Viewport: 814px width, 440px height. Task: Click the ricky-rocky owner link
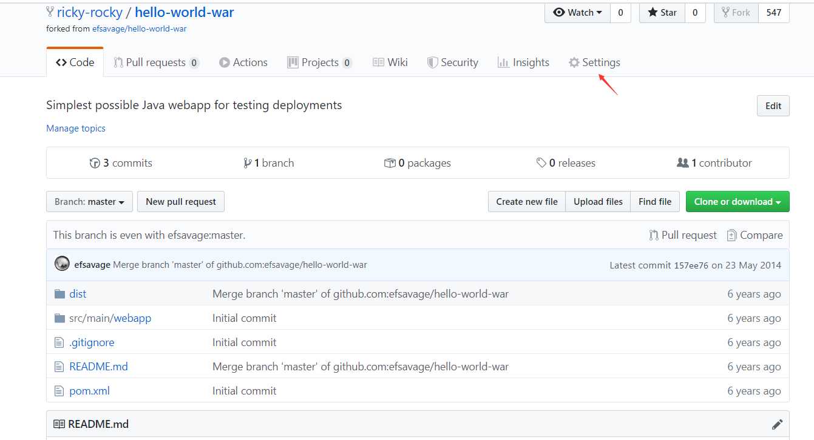(x=90, y=12)
